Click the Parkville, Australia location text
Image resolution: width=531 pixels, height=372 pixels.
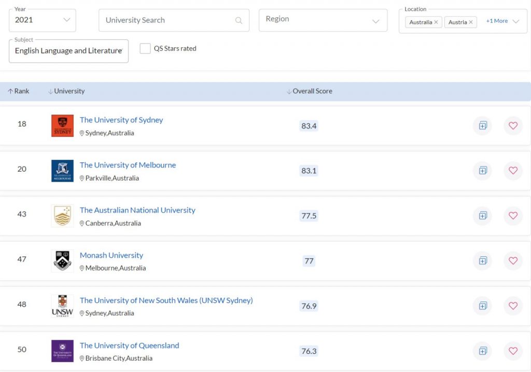(x=109, y=178)
